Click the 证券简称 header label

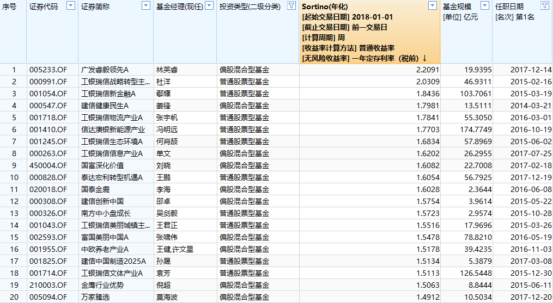tap(95, 7)
